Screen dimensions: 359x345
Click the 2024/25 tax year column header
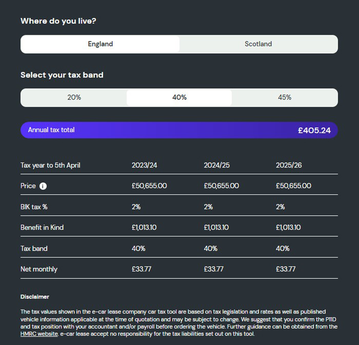pos(216,165)
